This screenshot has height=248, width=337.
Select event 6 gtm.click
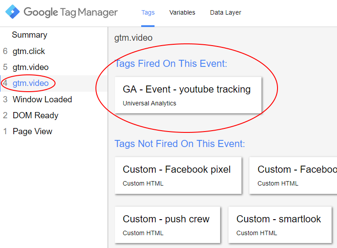click(x=54, y=51)
